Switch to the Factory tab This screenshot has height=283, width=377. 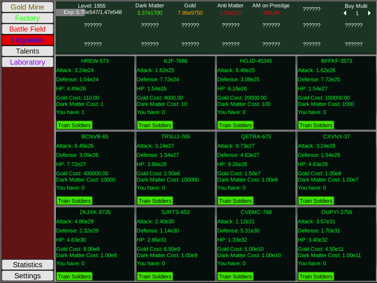pyautogui.click(x=28, y=18)
